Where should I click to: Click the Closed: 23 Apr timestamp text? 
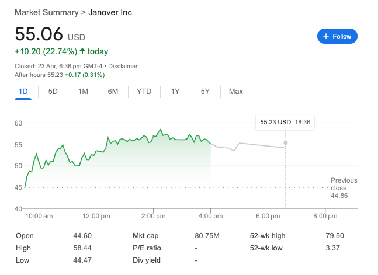58,67
